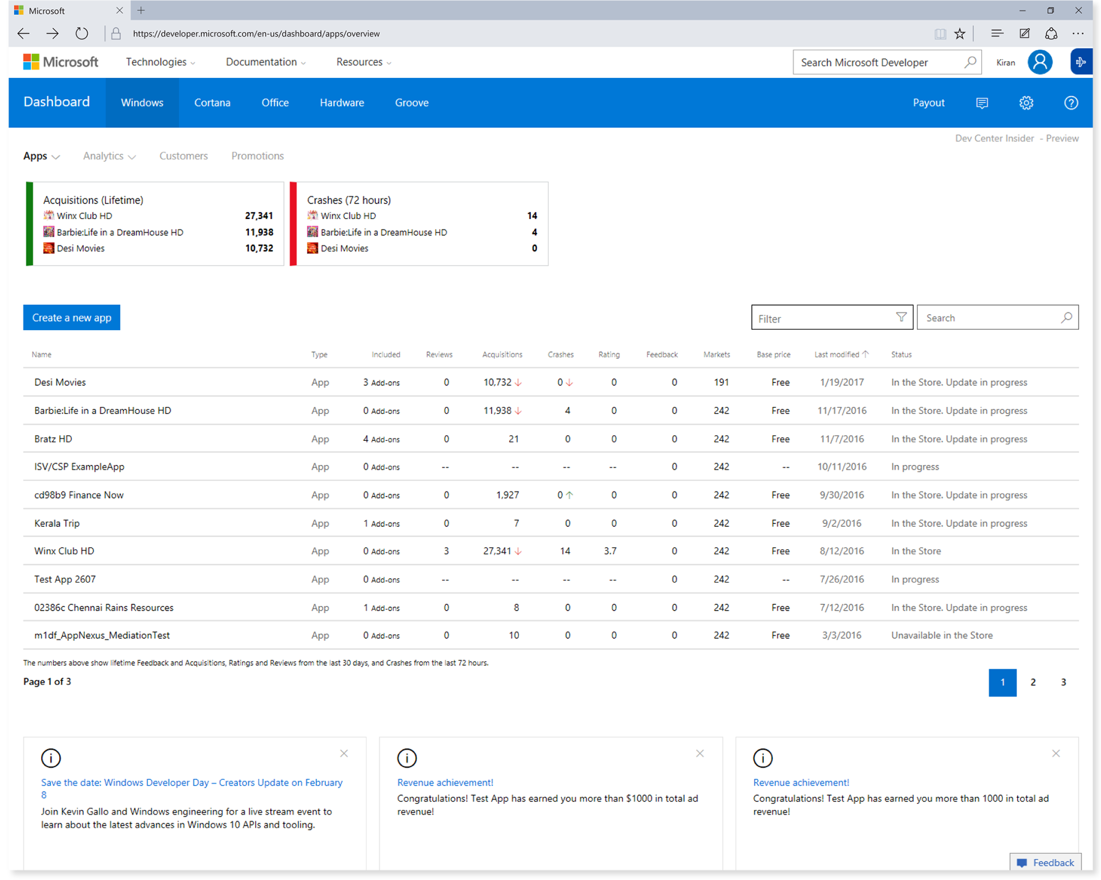Click the Desi Movies icon in Crashes card

coord(313,248)
